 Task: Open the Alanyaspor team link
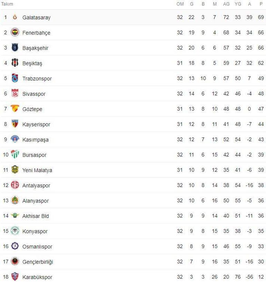35,201
